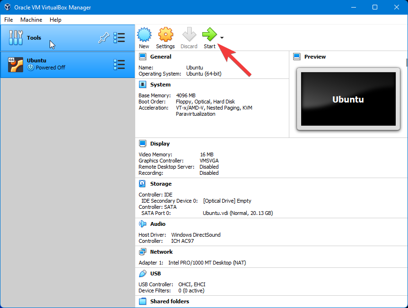Click the Audio section speaker icon
This screenshot has height=308, width=408.
pyautogui.click(x=142, y=224)
